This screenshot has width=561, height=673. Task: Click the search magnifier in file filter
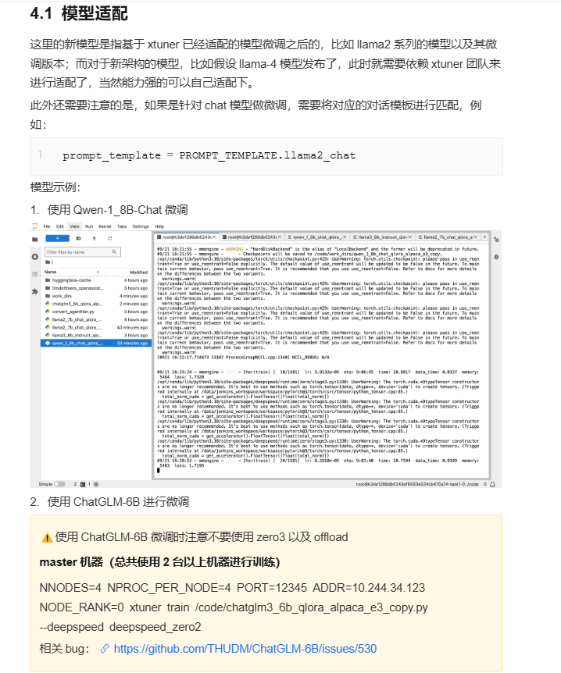(x=114, y=252)
